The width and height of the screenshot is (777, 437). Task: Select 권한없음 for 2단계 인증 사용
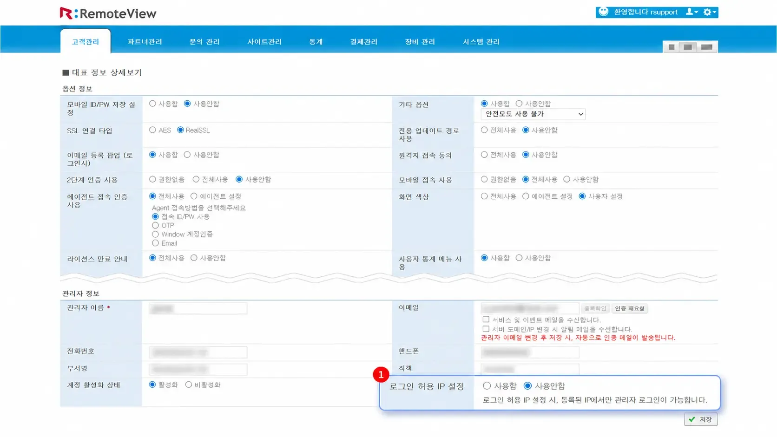152,179
